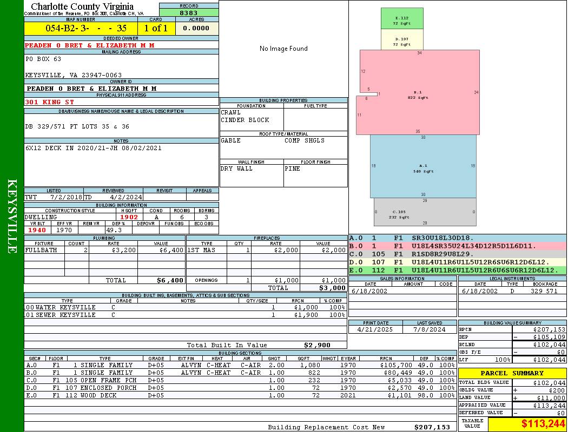Screen dimensions: 568x432
Task: Click the blue A.1 540 SqFt sketch area
Action: tap(423, 166)
